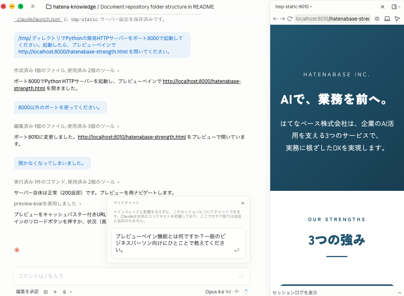Toggle the theme with the brightness sun icon
The height and width of the screenshot is (296, 404).
coord(377,19)
